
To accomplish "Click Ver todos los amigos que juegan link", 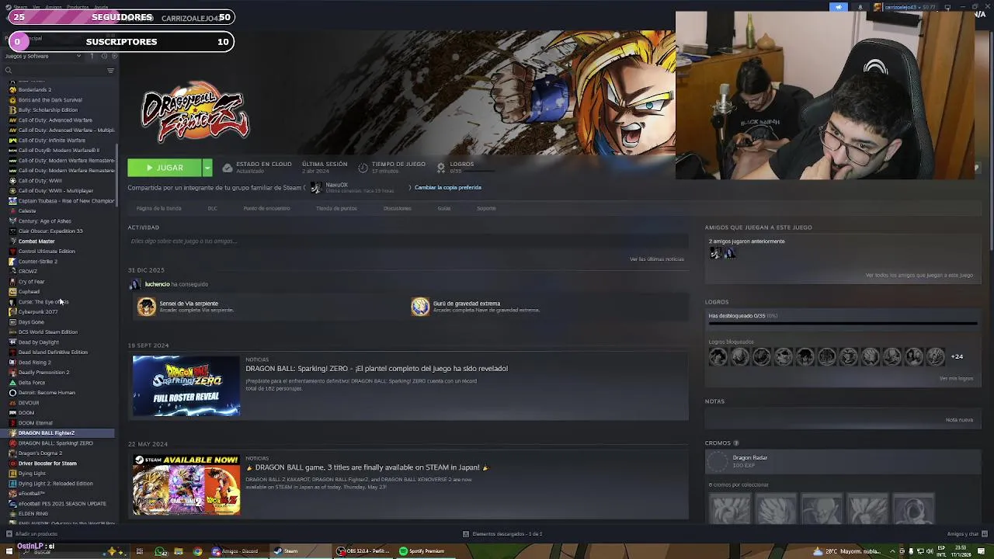I will click(x=919, y=275).
